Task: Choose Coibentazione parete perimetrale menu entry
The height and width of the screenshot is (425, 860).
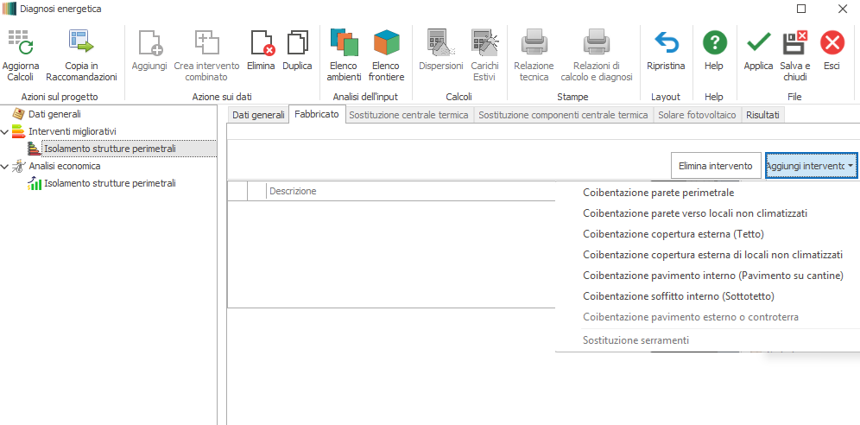Action: pos(658,193)
